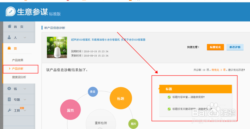This screenshot has height=129, width=250.
Task: Open 搜索词分析 submenu item
Action: 19,77
